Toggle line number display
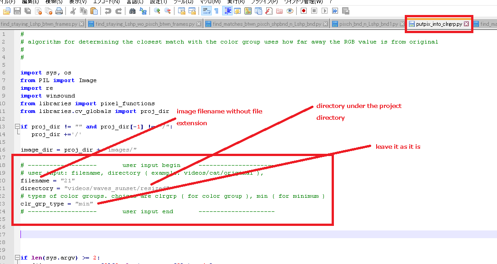 coord(228,10)
